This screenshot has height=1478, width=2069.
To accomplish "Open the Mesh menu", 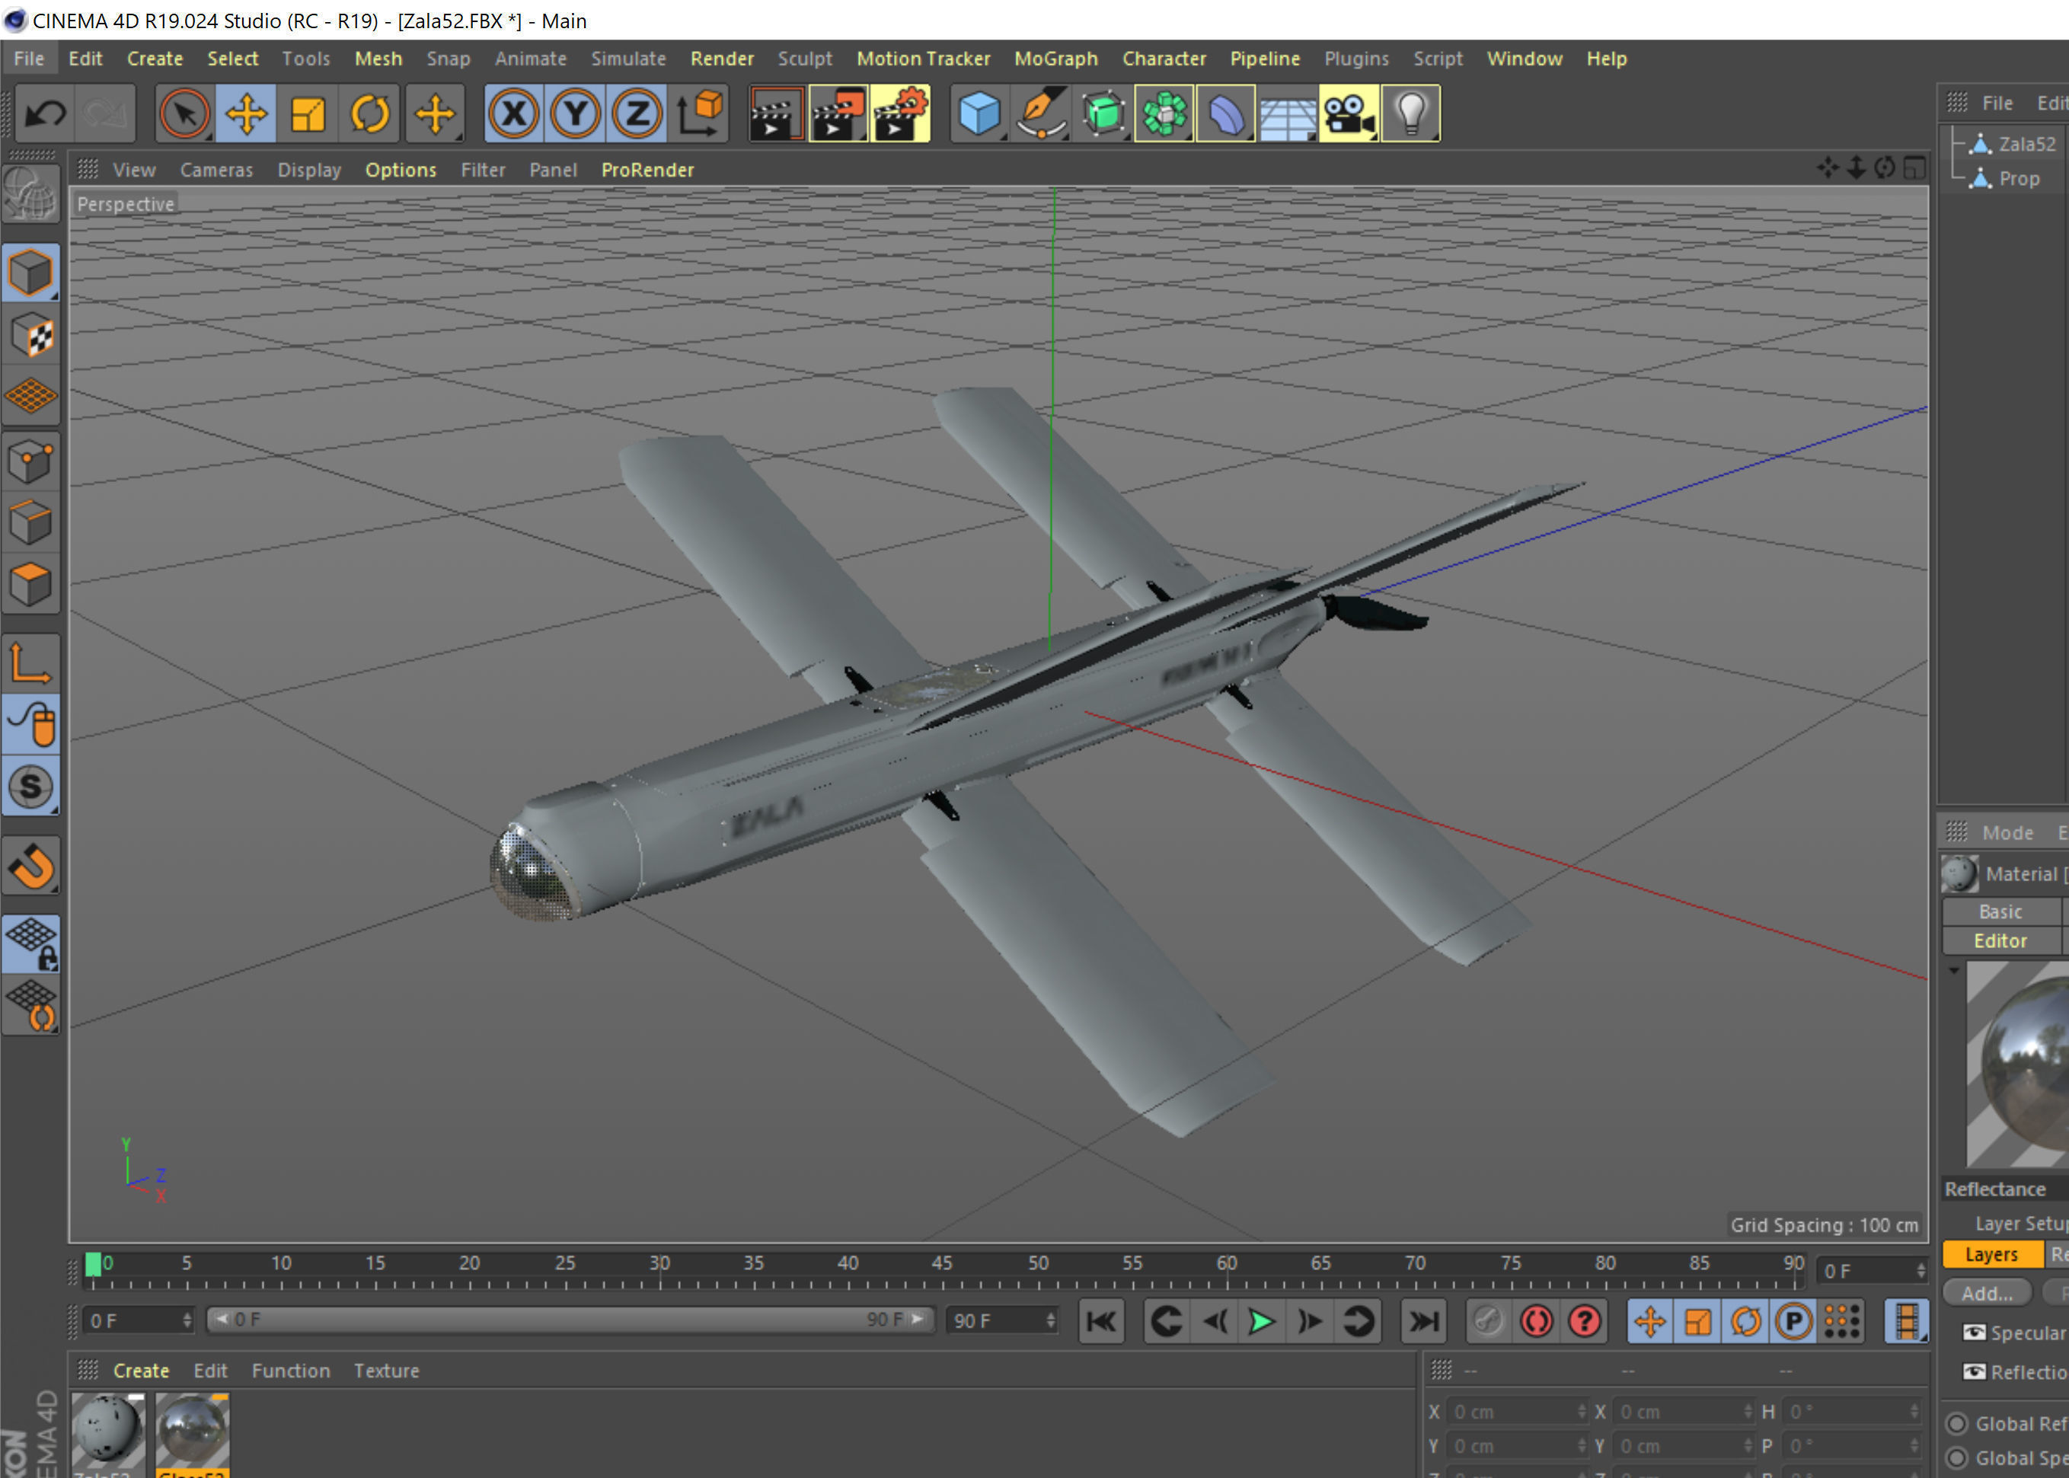I will [x=378, y=58].
